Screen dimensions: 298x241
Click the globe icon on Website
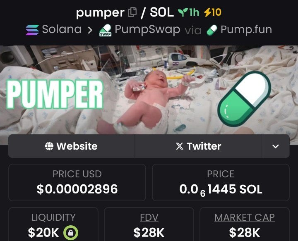(x=49, y=146)
